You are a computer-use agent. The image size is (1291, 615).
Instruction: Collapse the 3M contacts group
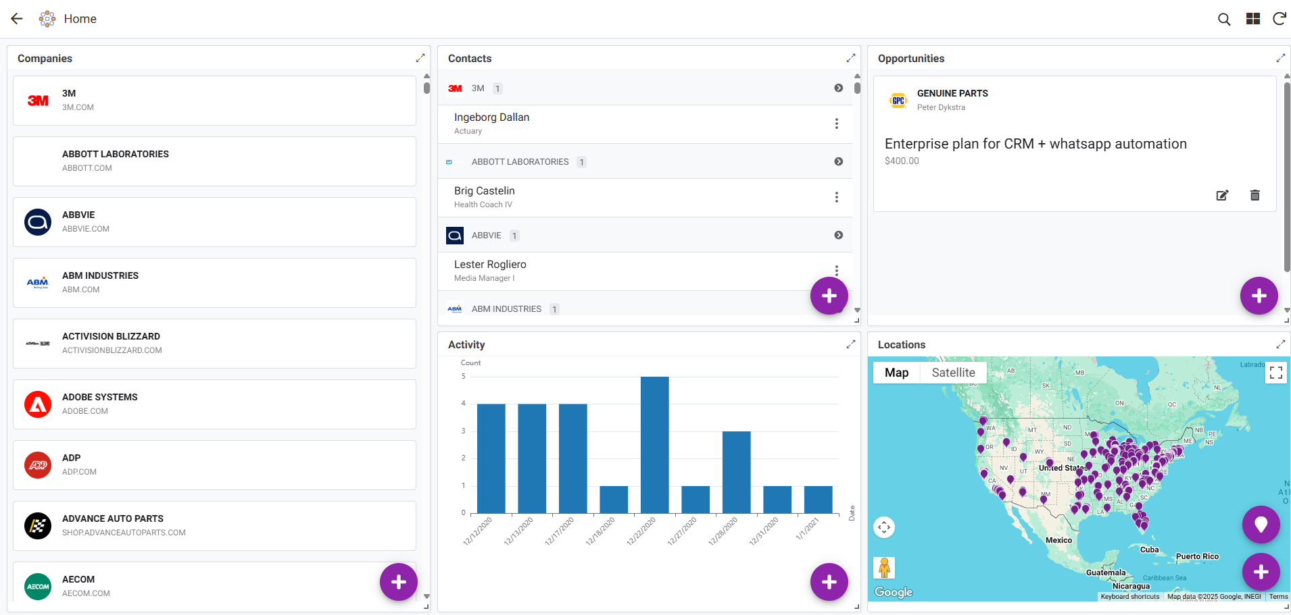click(838, 88)
